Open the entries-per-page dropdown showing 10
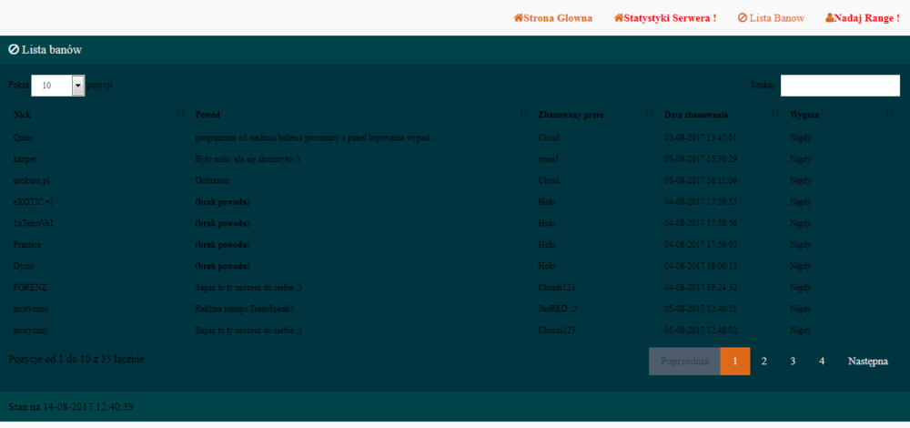 (58, 86)
